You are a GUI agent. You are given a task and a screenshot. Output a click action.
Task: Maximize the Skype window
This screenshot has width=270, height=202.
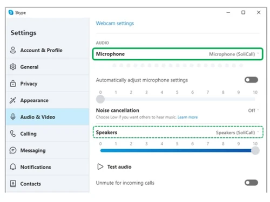tap(243, 12)
